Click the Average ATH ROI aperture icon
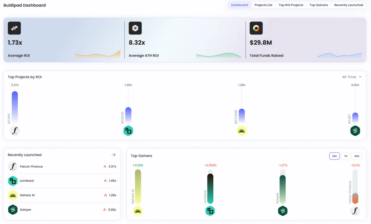Image resolution: width=371 pixels, height=224 pixels. coord(135,28)
